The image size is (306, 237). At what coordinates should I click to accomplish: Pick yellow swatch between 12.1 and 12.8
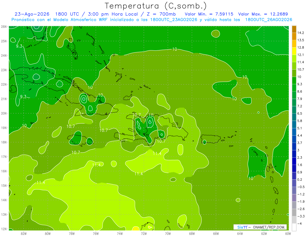pos(294,51)
